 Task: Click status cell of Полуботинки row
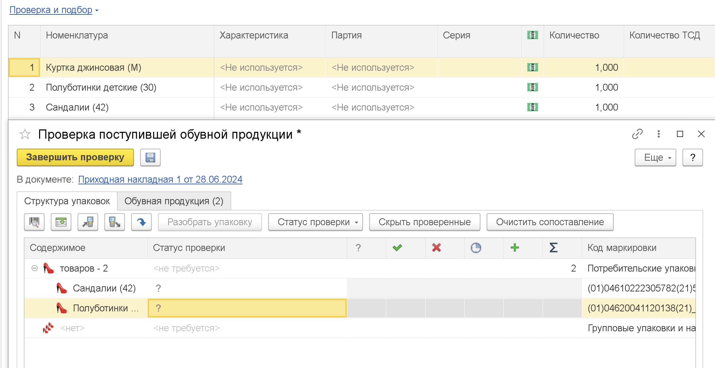247,308
